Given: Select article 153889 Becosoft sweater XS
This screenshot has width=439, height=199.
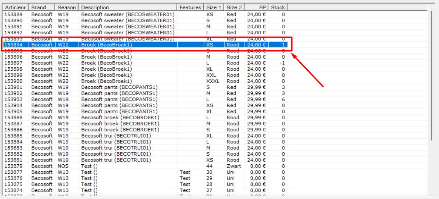Looking at the screenshot, I should click(145, 15).
